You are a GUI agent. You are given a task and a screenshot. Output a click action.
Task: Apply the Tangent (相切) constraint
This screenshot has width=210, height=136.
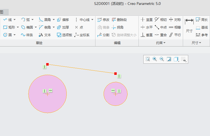(x=161, y=20)
